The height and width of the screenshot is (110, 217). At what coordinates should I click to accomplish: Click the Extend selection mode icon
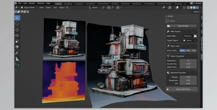coord(19,12)
